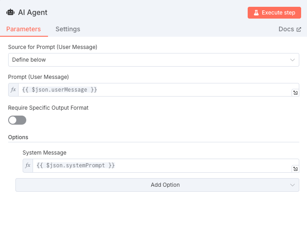Switch to the Settings tab

(67, 29)
